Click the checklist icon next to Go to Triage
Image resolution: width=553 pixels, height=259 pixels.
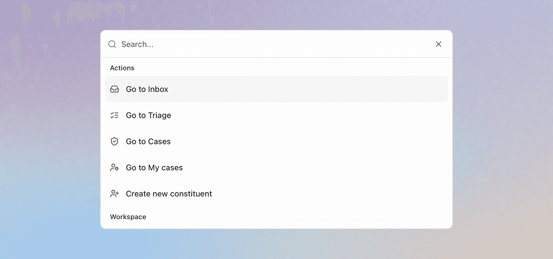(114, 115)
